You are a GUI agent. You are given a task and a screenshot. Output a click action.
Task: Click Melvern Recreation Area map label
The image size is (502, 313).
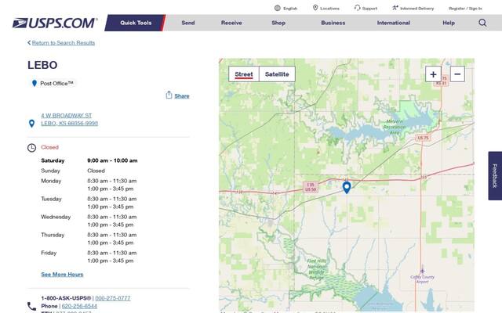click(395, 127)
